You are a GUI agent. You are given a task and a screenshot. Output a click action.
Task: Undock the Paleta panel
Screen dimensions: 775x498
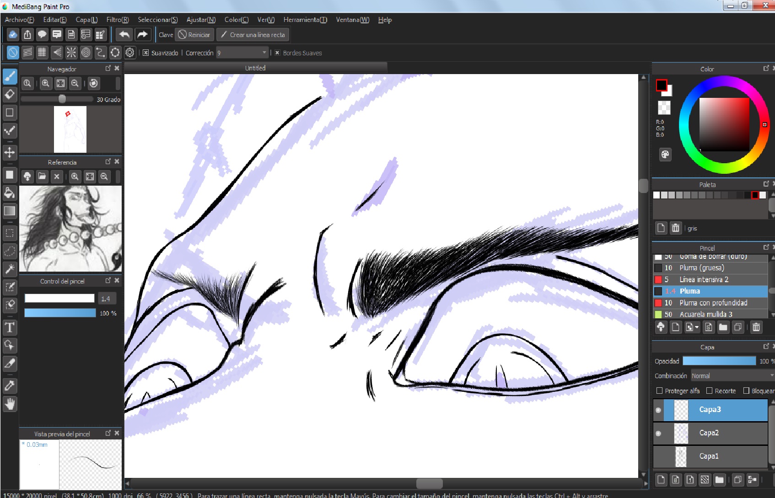pyautogui.click(x=766, y=184)
